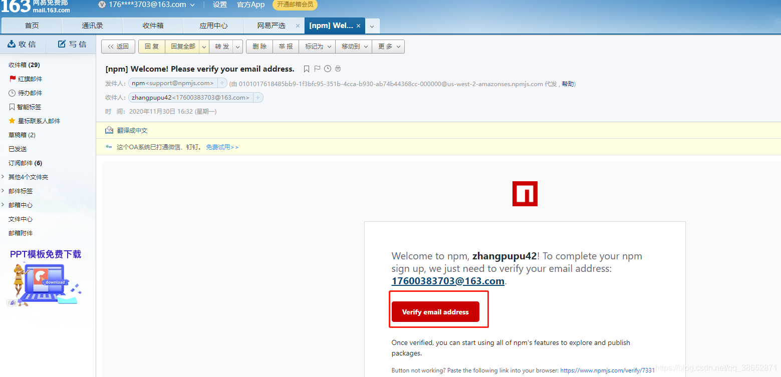This screenshot has width=781, height=377.
Task: Open 官方App link
Action: point(251,5)
